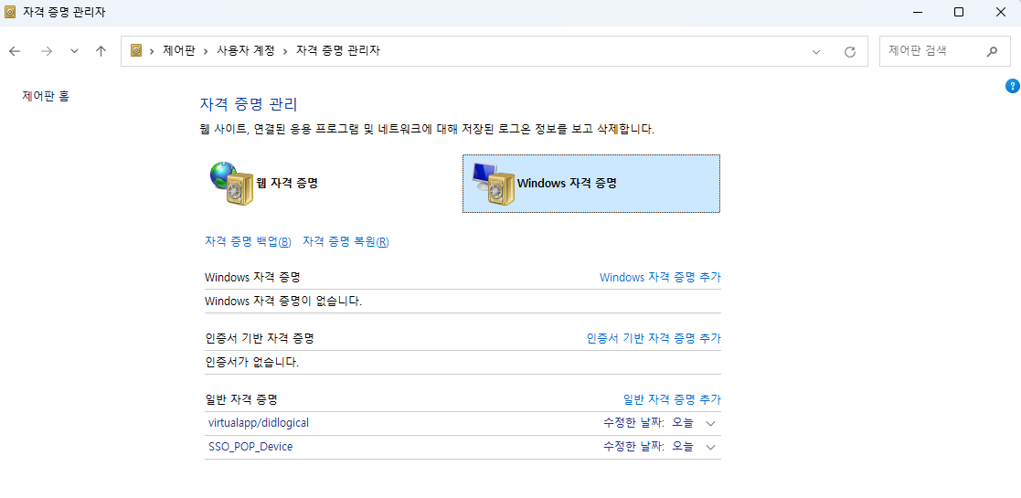
Task: Click 일반 자격 증명 추가 link
Action: pos(673,399)
